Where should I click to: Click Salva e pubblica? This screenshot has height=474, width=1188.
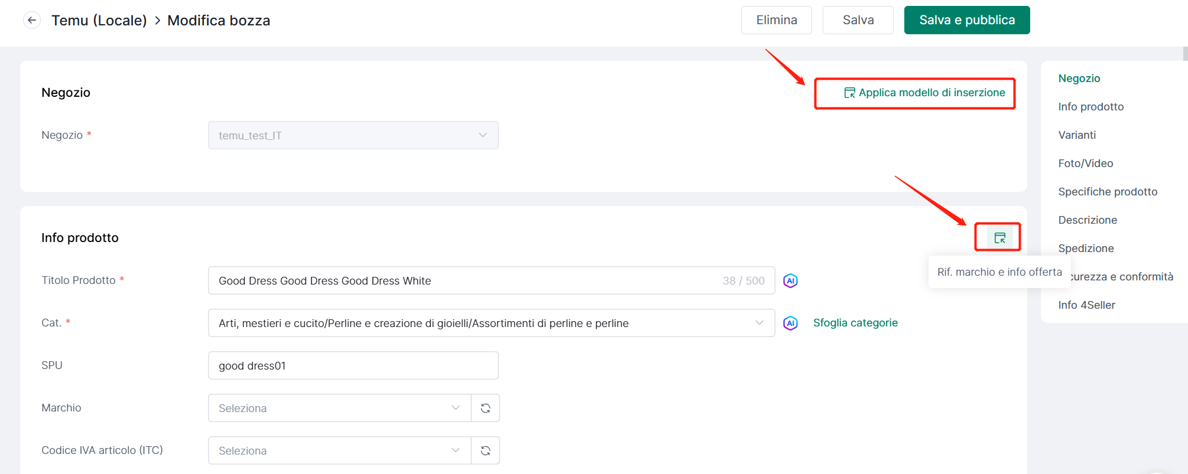[x=967, y=20]
